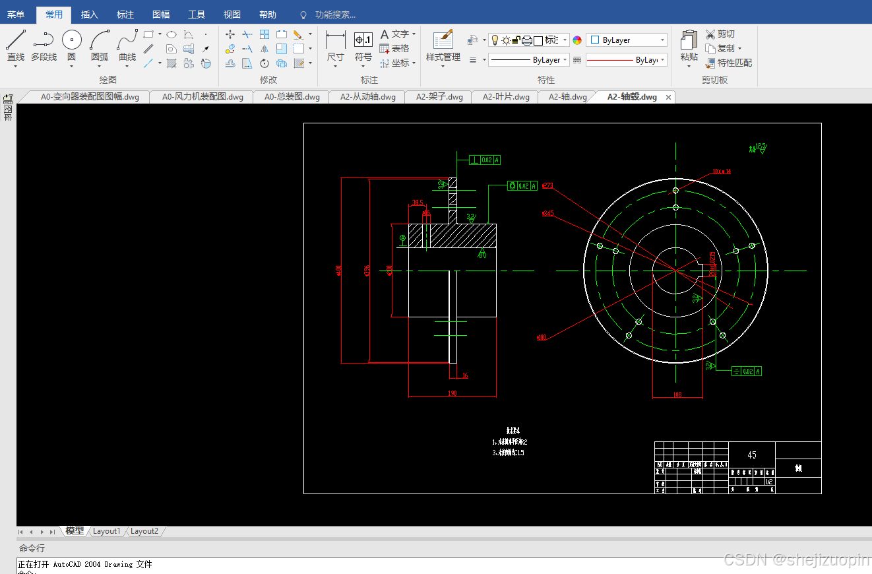
Task: Open the black-line ByLayer linetype dropdown
Action: click(565, 59)
